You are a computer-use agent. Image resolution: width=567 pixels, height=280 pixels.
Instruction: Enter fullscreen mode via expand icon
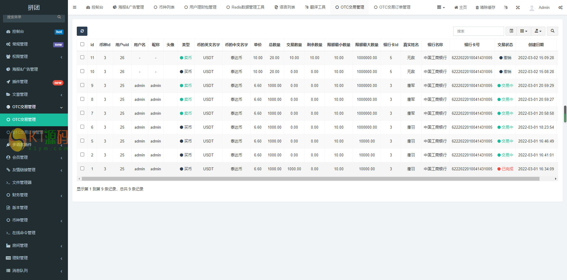point(518,7)
